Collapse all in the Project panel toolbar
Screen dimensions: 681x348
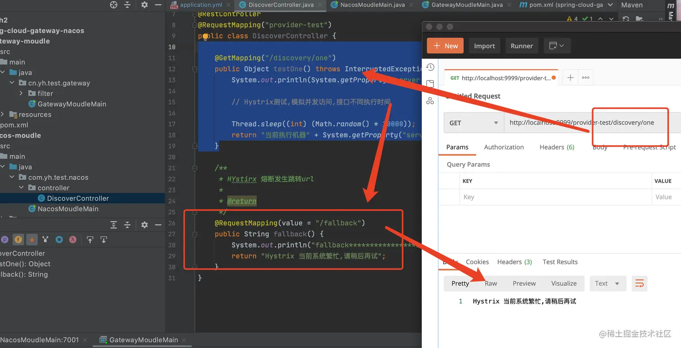pos(127,5)
